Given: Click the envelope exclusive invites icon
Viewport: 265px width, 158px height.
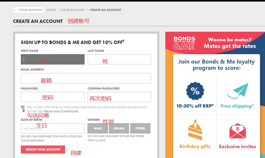Looking at the screenshot, I should tap(237, 131).
